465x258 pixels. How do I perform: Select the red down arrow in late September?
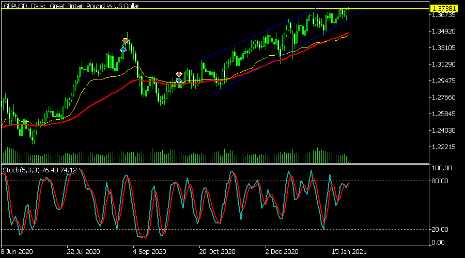point(179,74)
